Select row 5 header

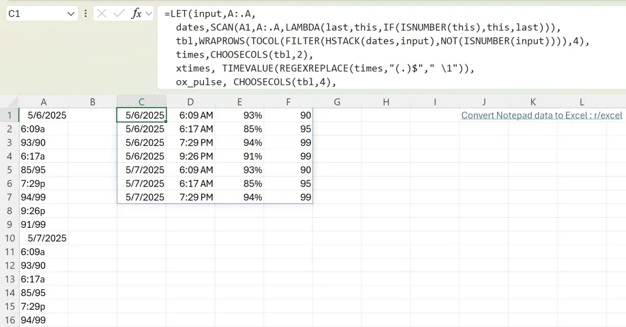tap(10, 170)
